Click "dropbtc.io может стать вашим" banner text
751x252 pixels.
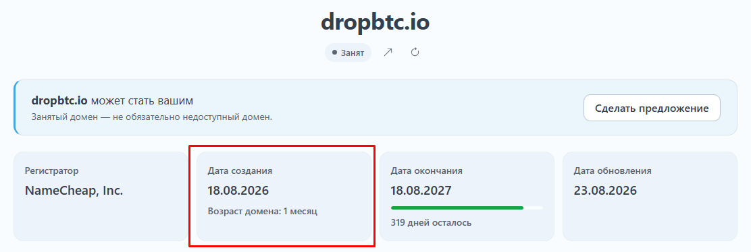[x=112, y=101]
